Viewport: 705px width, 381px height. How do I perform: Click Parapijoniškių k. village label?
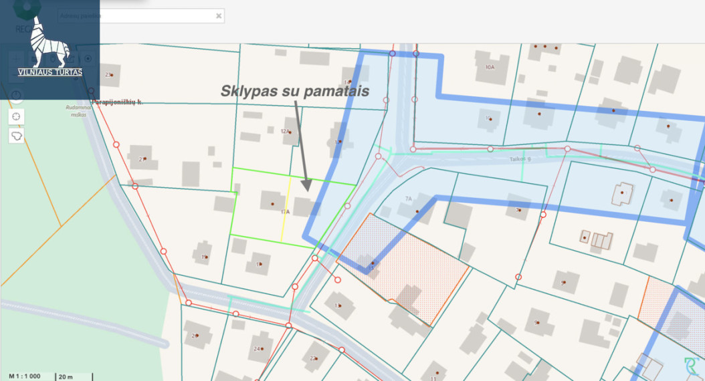tap(117, 102)
